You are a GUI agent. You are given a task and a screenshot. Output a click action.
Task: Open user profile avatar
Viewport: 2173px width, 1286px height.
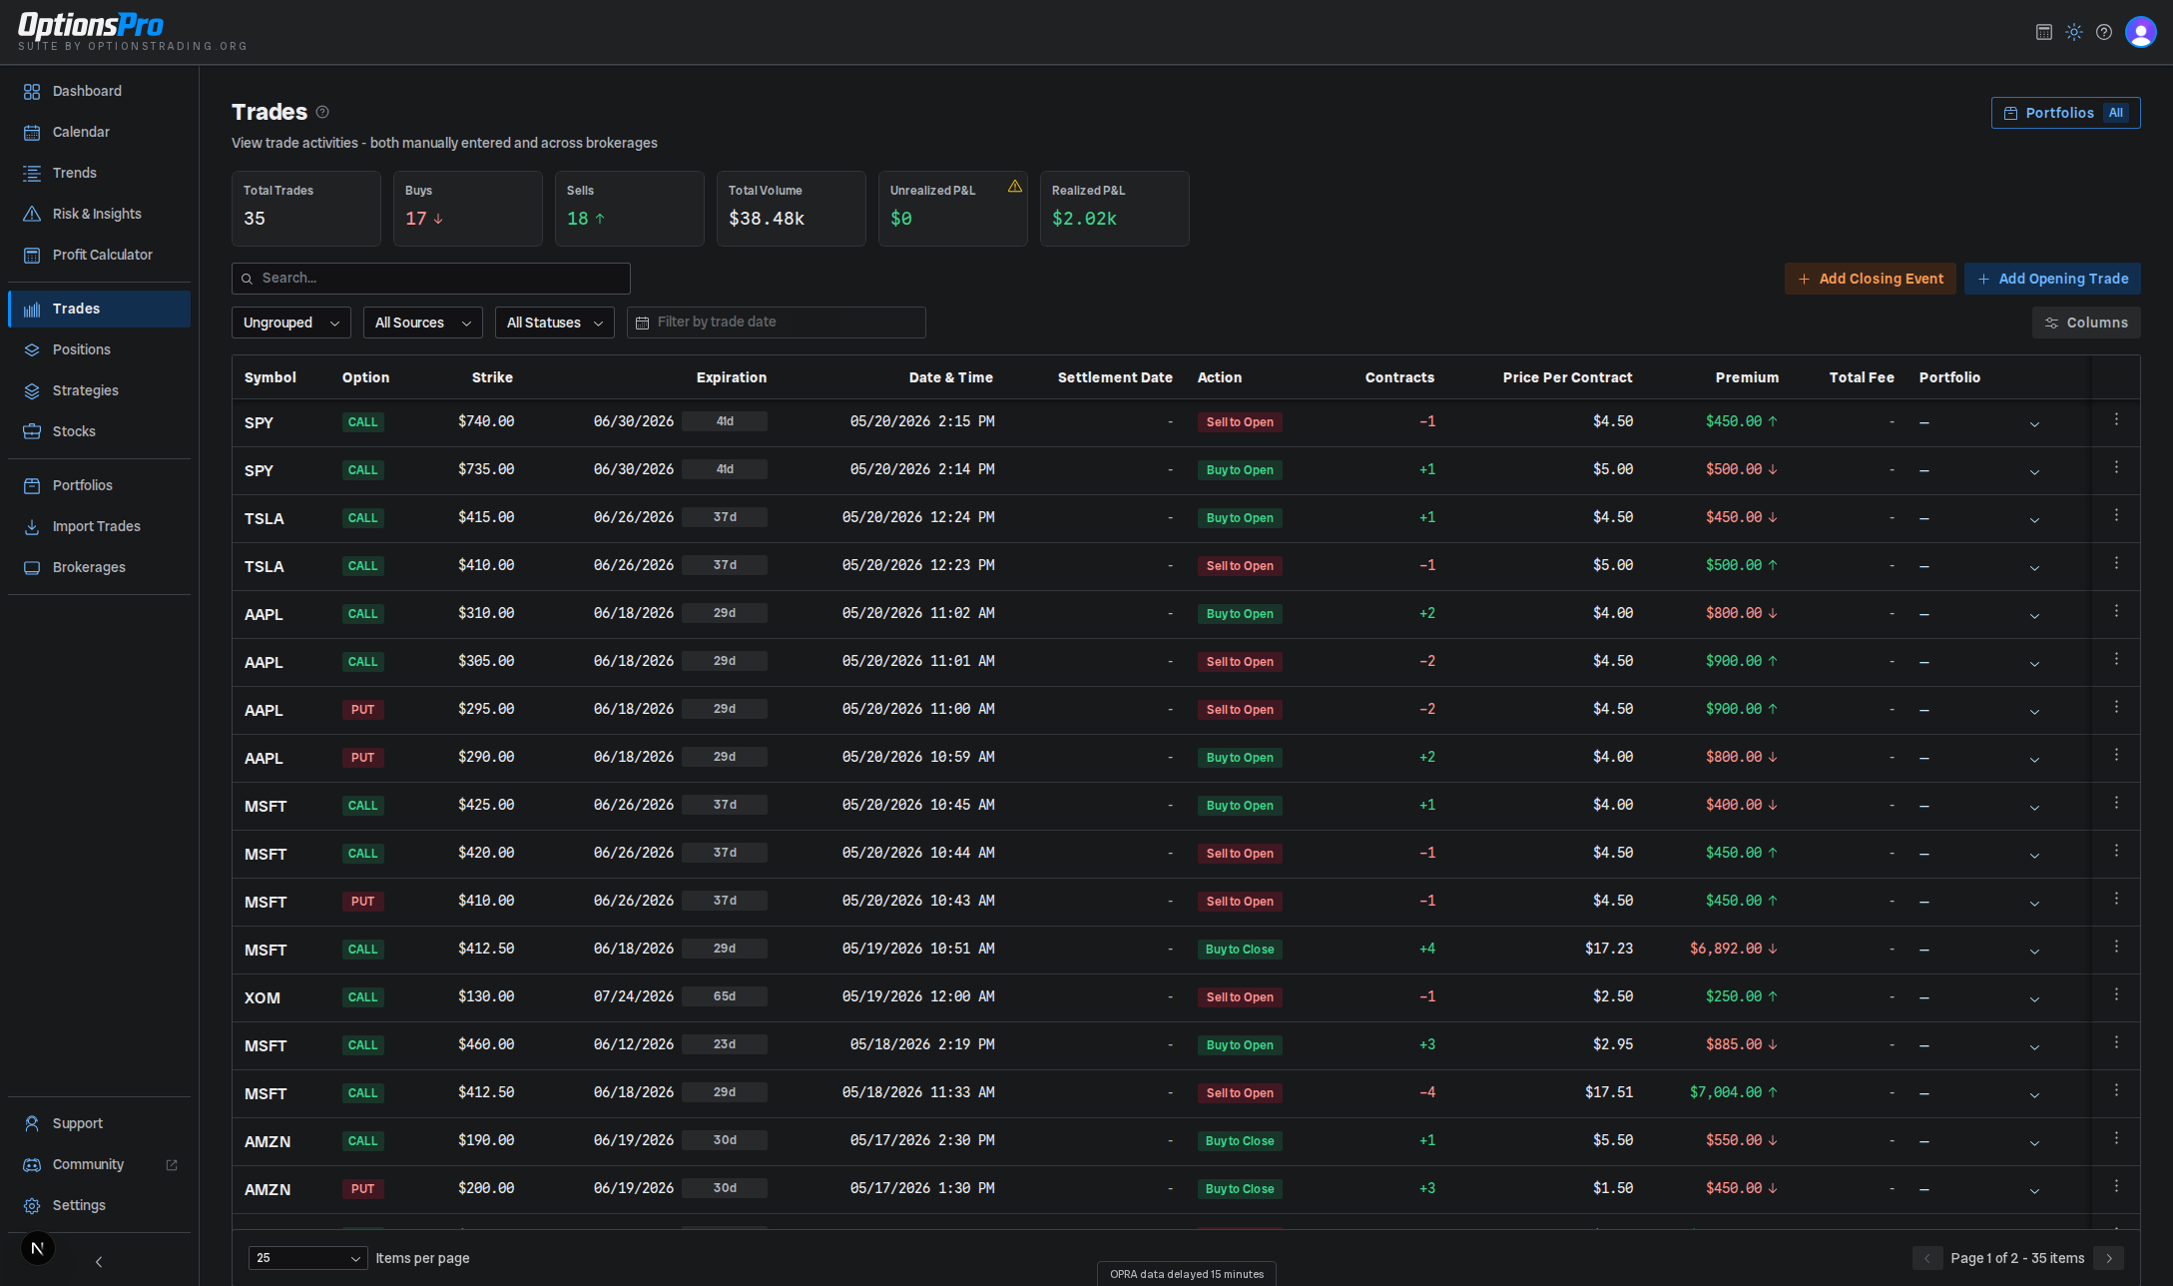(x=2140, y=32)
